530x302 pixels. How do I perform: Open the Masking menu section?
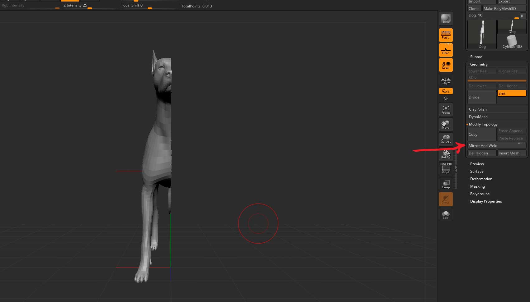pyautogui.click(x=477, y=186)
